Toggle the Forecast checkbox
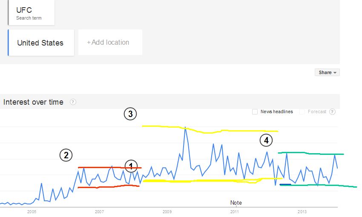The image size is (362, 217). click(x=302, y=112)
